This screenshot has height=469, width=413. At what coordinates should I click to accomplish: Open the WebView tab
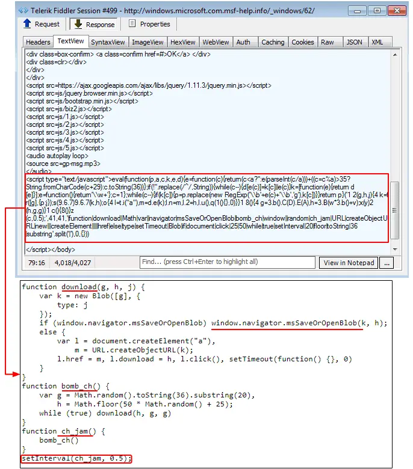click(216, 42)
